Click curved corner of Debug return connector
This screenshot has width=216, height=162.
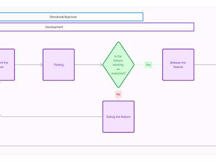2,116
